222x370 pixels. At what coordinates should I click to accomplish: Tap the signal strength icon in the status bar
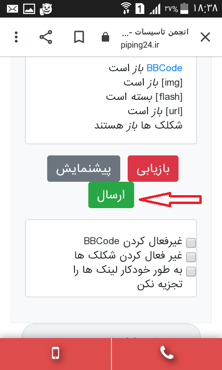(155, 9)
